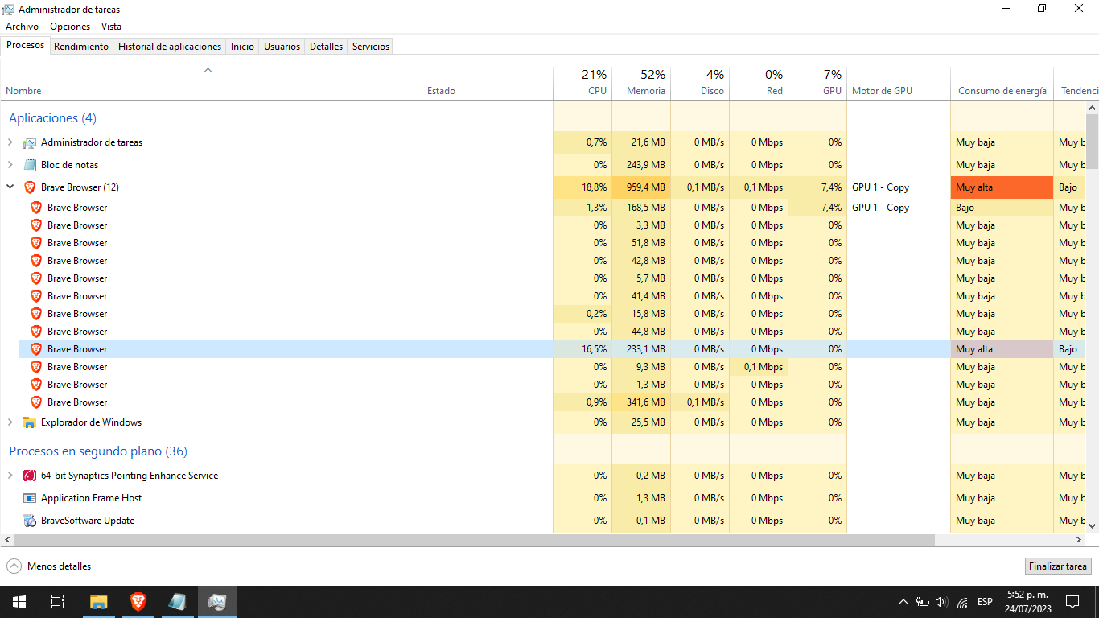Open the notification center icon
Screen dimensions: 1099x618
pos(1072,602)
